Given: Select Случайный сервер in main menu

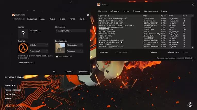Looking at the screenshot, I should (x=14, y=77).
